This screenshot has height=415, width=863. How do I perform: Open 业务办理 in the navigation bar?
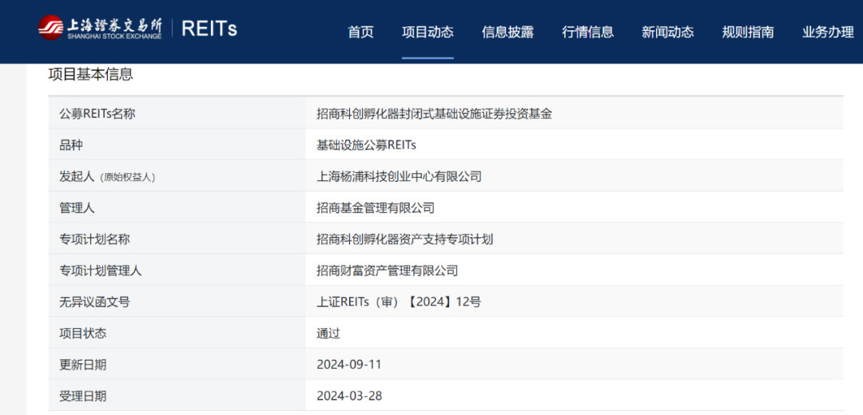[x=828, y=32]
